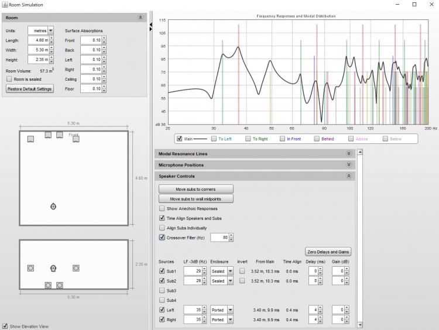Click the left speaker in elevation view

[31, 268]
